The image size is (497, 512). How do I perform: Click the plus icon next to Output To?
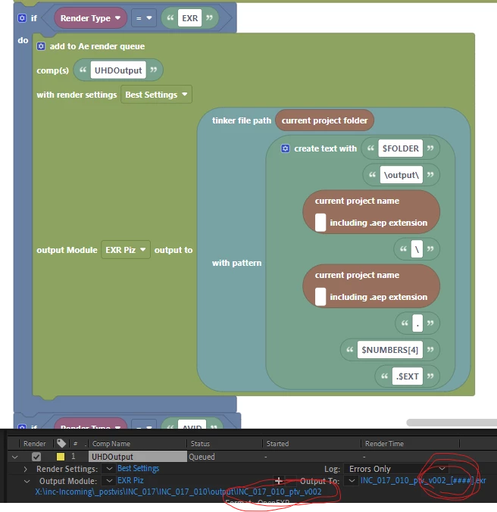(279, 481)
